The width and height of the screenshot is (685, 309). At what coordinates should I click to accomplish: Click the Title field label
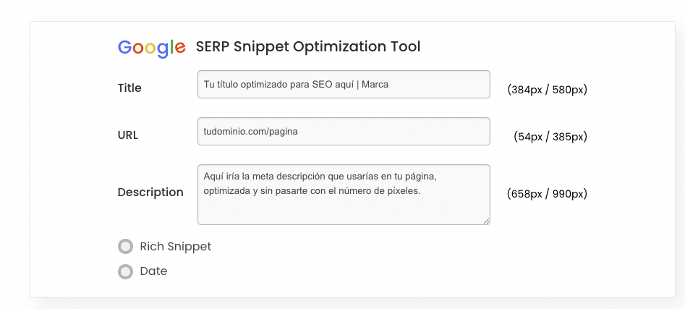(129, 88)
